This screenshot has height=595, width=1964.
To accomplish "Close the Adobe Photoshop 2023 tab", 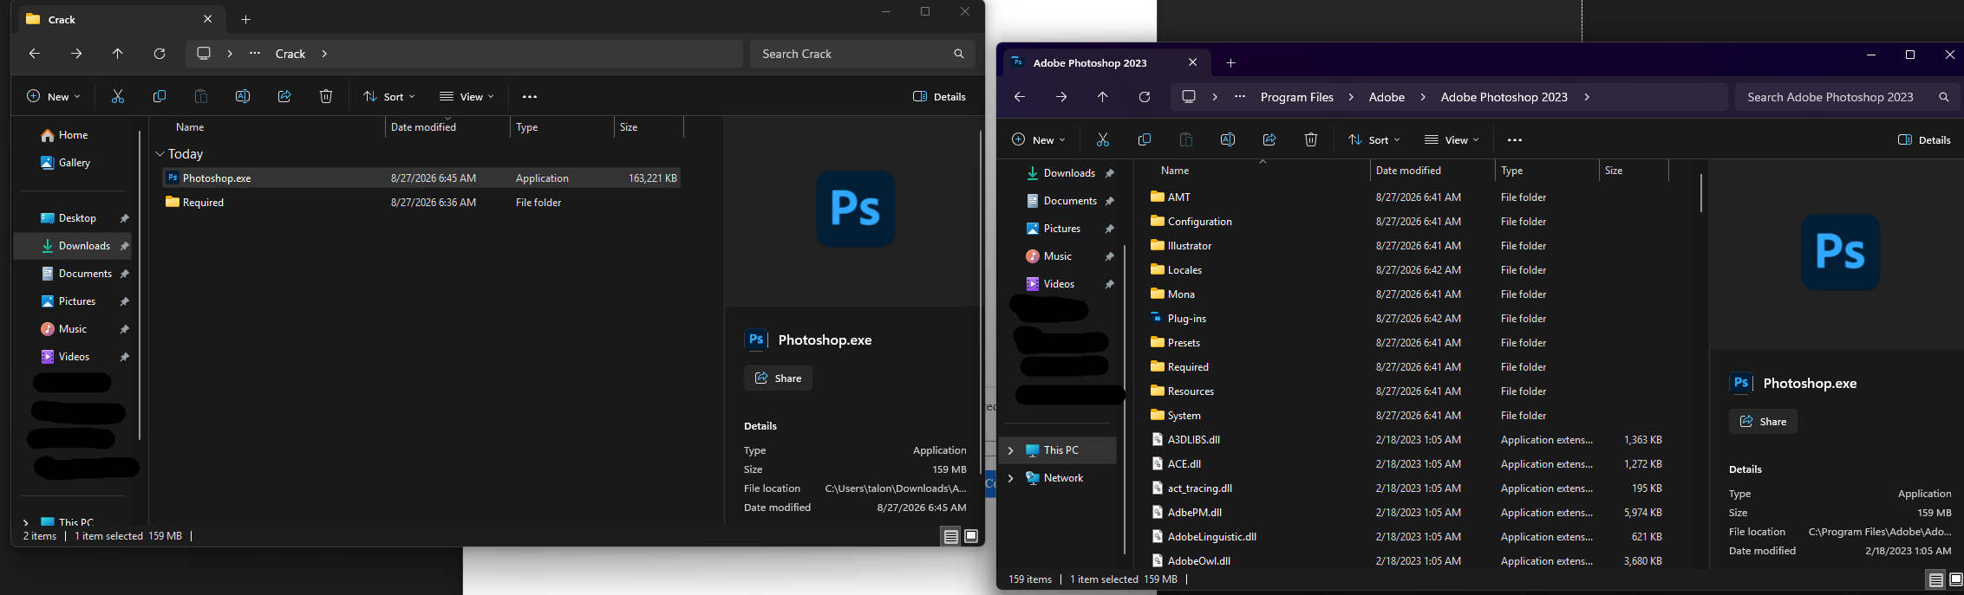I will (x=1193, y=62).
